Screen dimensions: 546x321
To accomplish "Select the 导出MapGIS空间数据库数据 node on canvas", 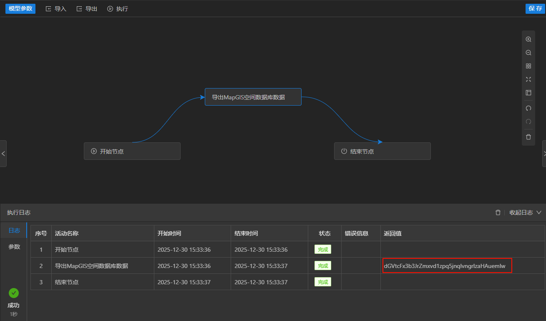I will point(253,97).
